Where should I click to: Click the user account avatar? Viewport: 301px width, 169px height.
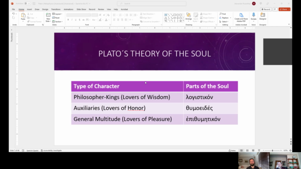[254, 3]
